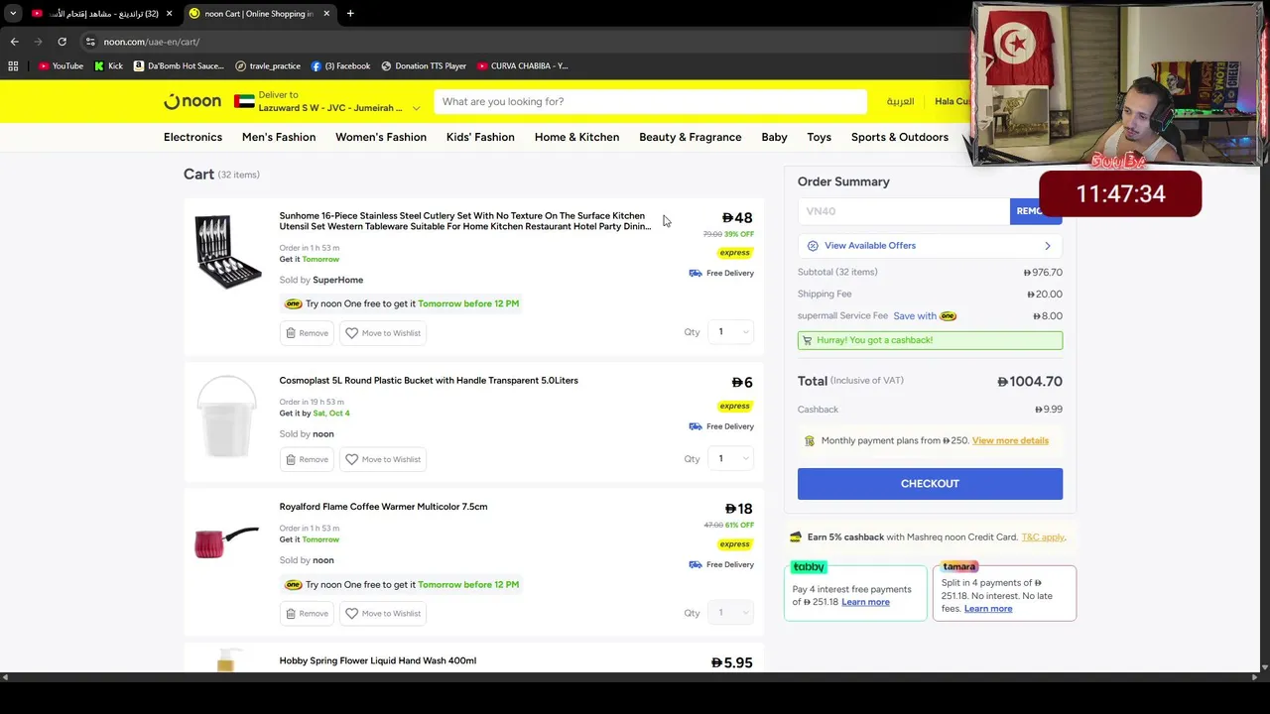
Task: Open Home & Kitchen category
Action: pyautogui.click(x=576, y=137)
